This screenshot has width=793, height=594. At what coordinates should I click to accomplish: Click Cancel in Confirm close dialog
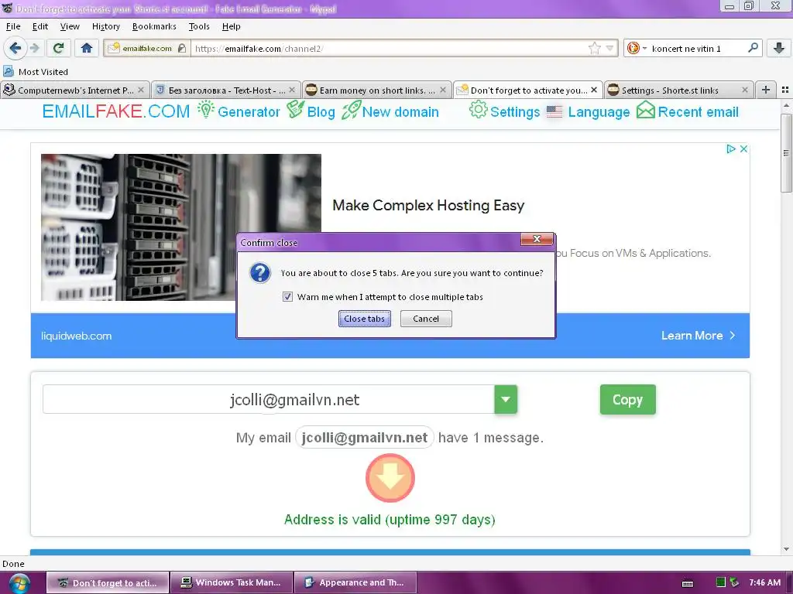click(x=426, y=319)
